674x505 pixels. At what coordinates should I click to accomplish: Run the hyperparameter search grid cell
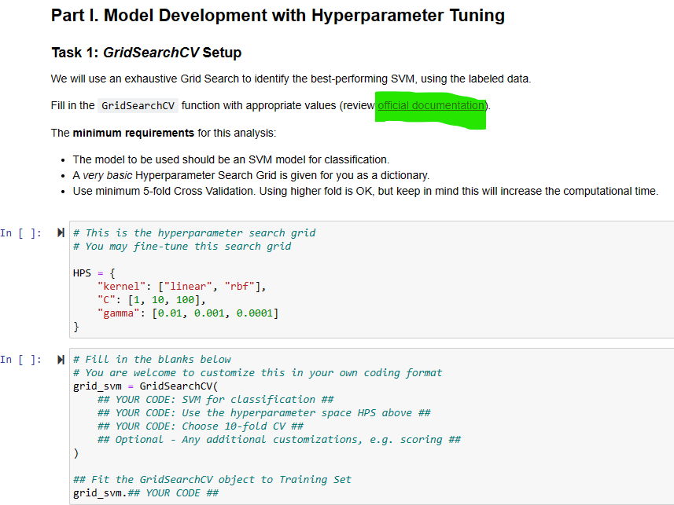(x=60, y=232)
